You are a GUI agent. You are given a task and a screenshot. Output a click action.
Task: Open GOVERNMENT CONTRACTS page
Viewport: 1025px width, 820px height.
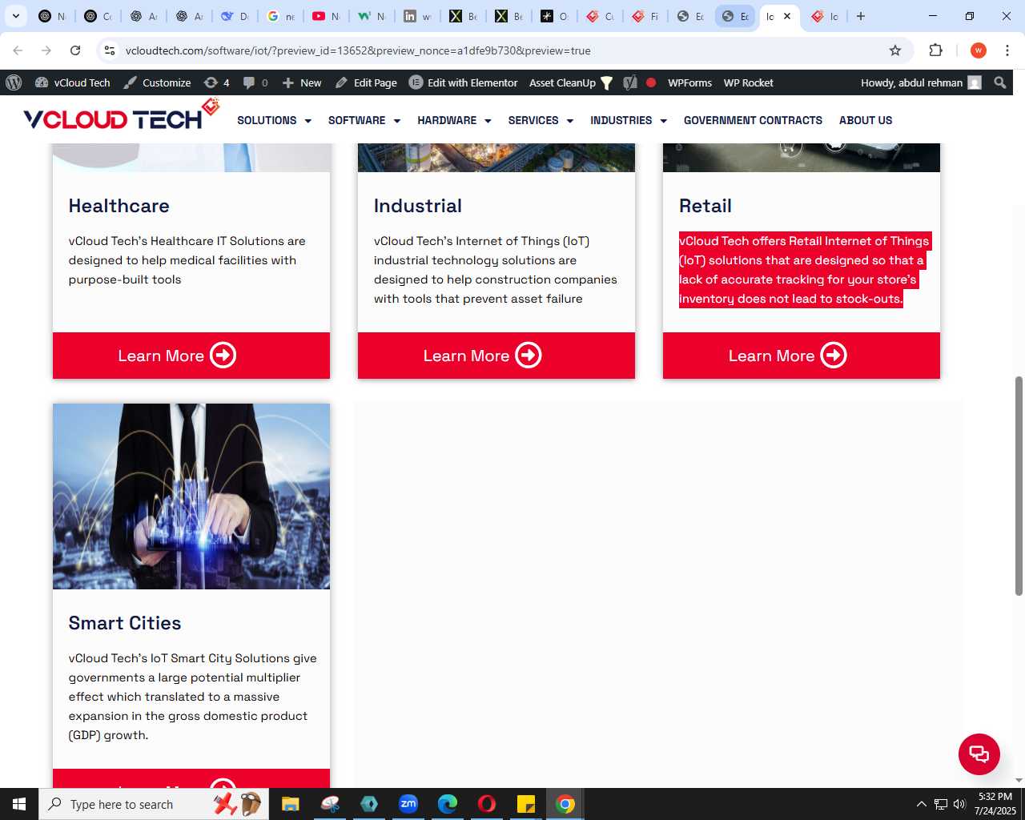click(753, 120)
